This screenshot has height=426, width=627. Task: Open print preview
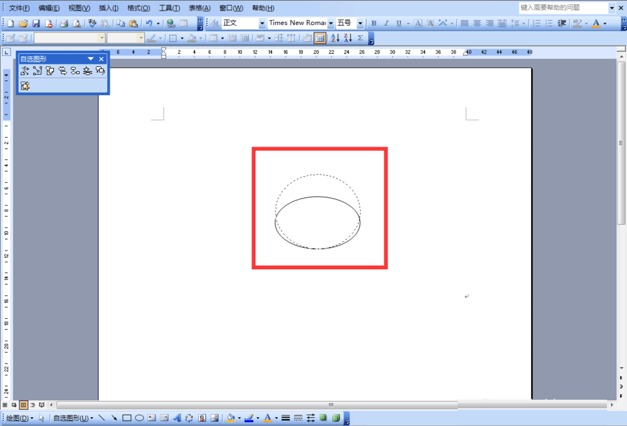tap(76, 24)
